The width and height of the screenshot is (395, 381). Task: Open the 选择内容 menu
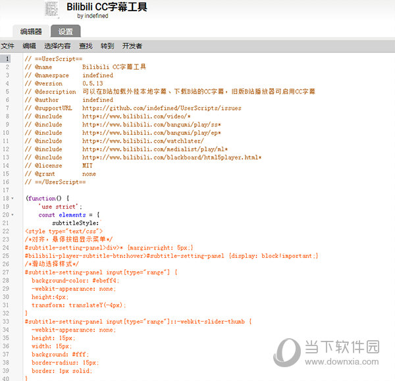(x=57, y=46)
